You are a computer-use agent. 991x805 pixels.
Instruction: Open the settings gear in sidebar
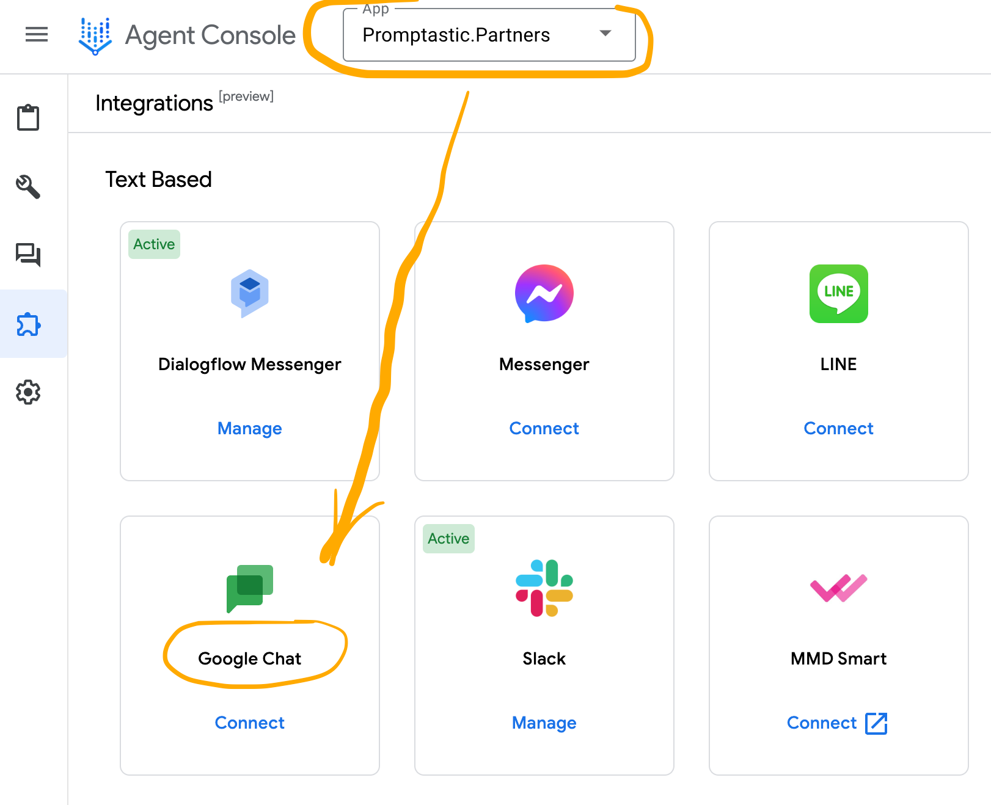[x=28, y=392]
